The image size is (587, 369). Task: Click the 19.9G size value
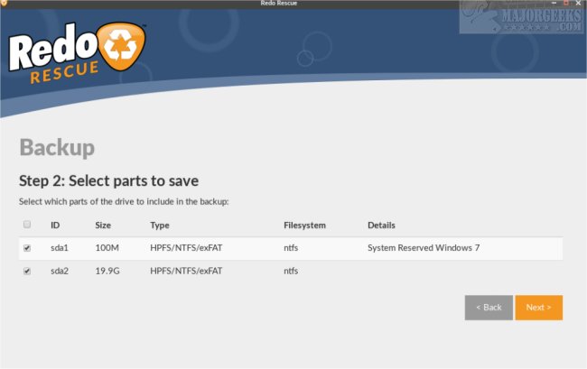107,271
